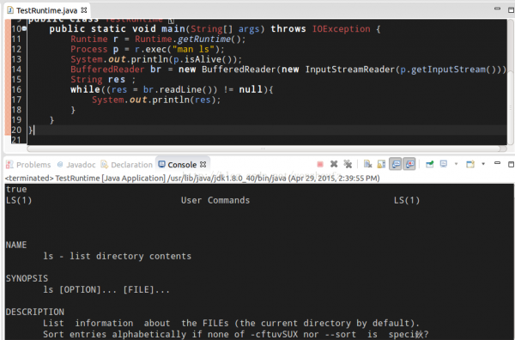Click the Open Console icon

(470, 164)
